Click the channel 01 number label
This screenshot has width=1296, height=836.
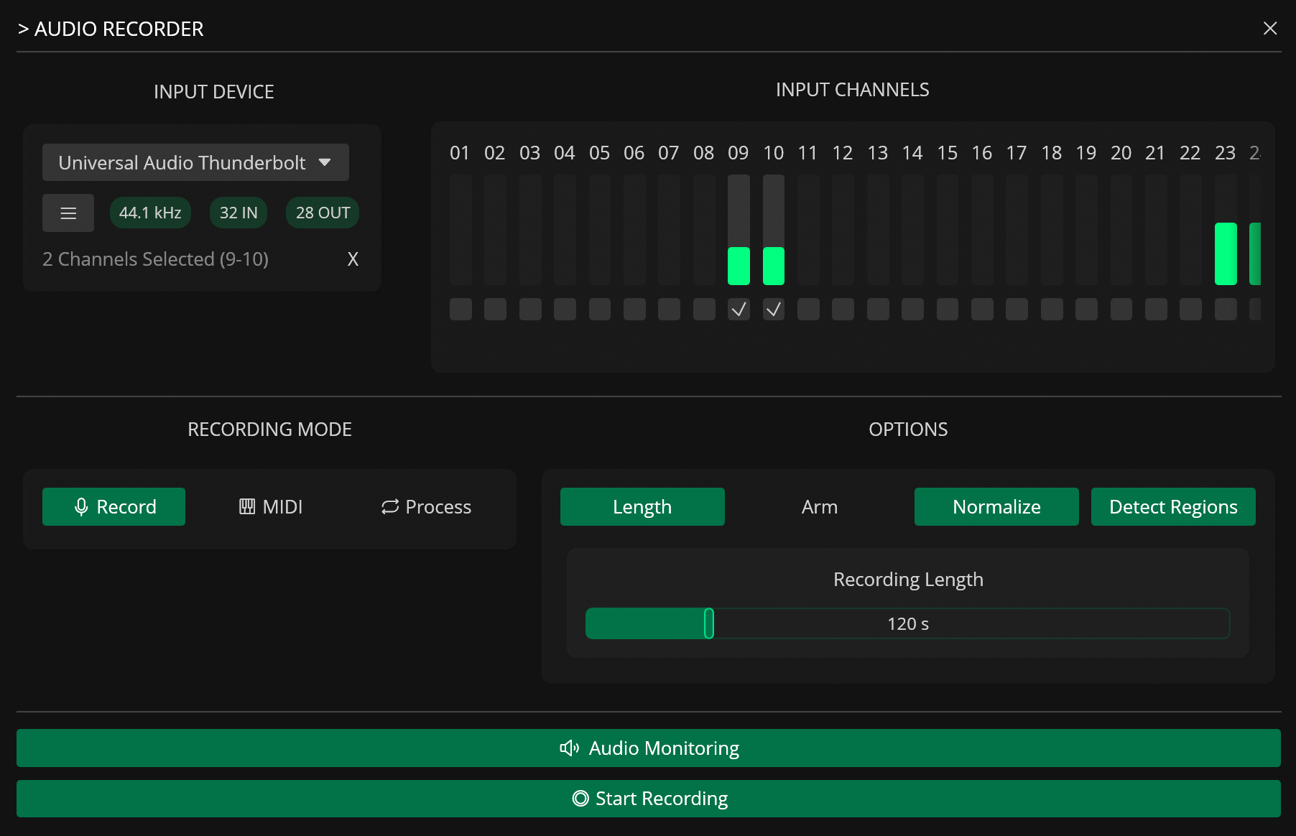pyautogui.click(x=460, y=153)
